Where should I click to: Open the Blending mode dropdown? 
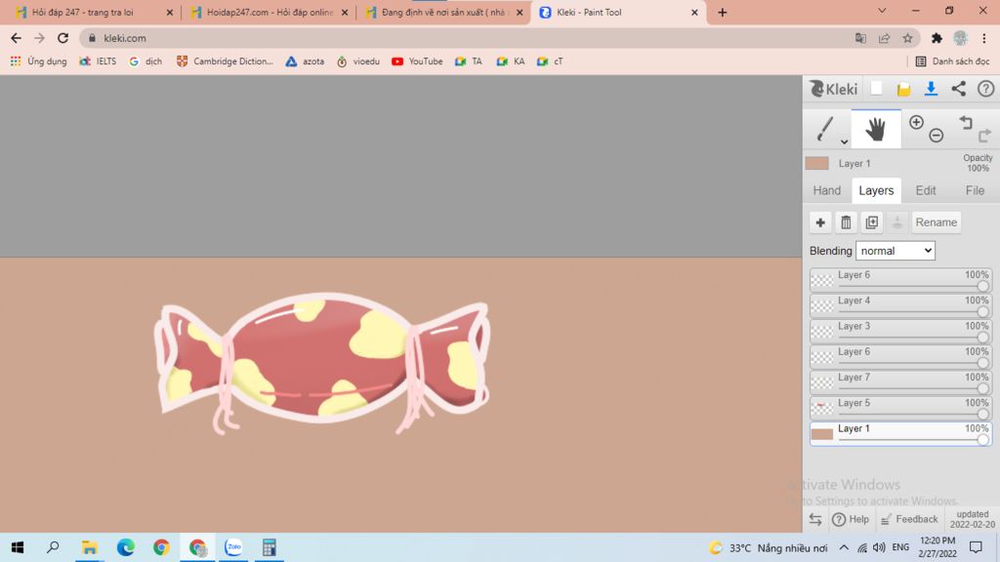[896, 251]
